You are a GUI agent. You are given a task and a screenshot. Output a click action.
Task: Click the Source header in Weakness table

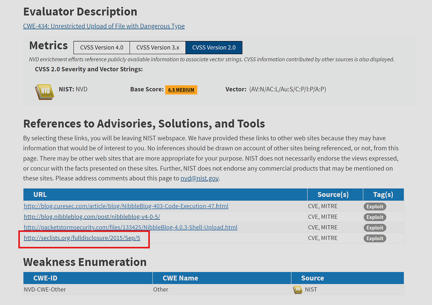click(x=348, y=278)
